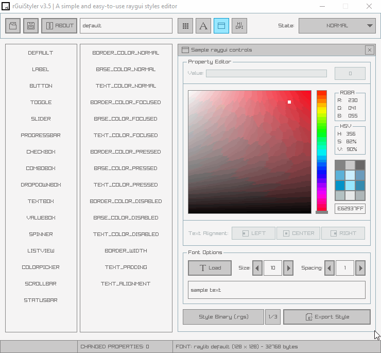Choose TEXT_COLOR_FOCUSED property
Screen dimensions: 381x353
click(126, 135)
